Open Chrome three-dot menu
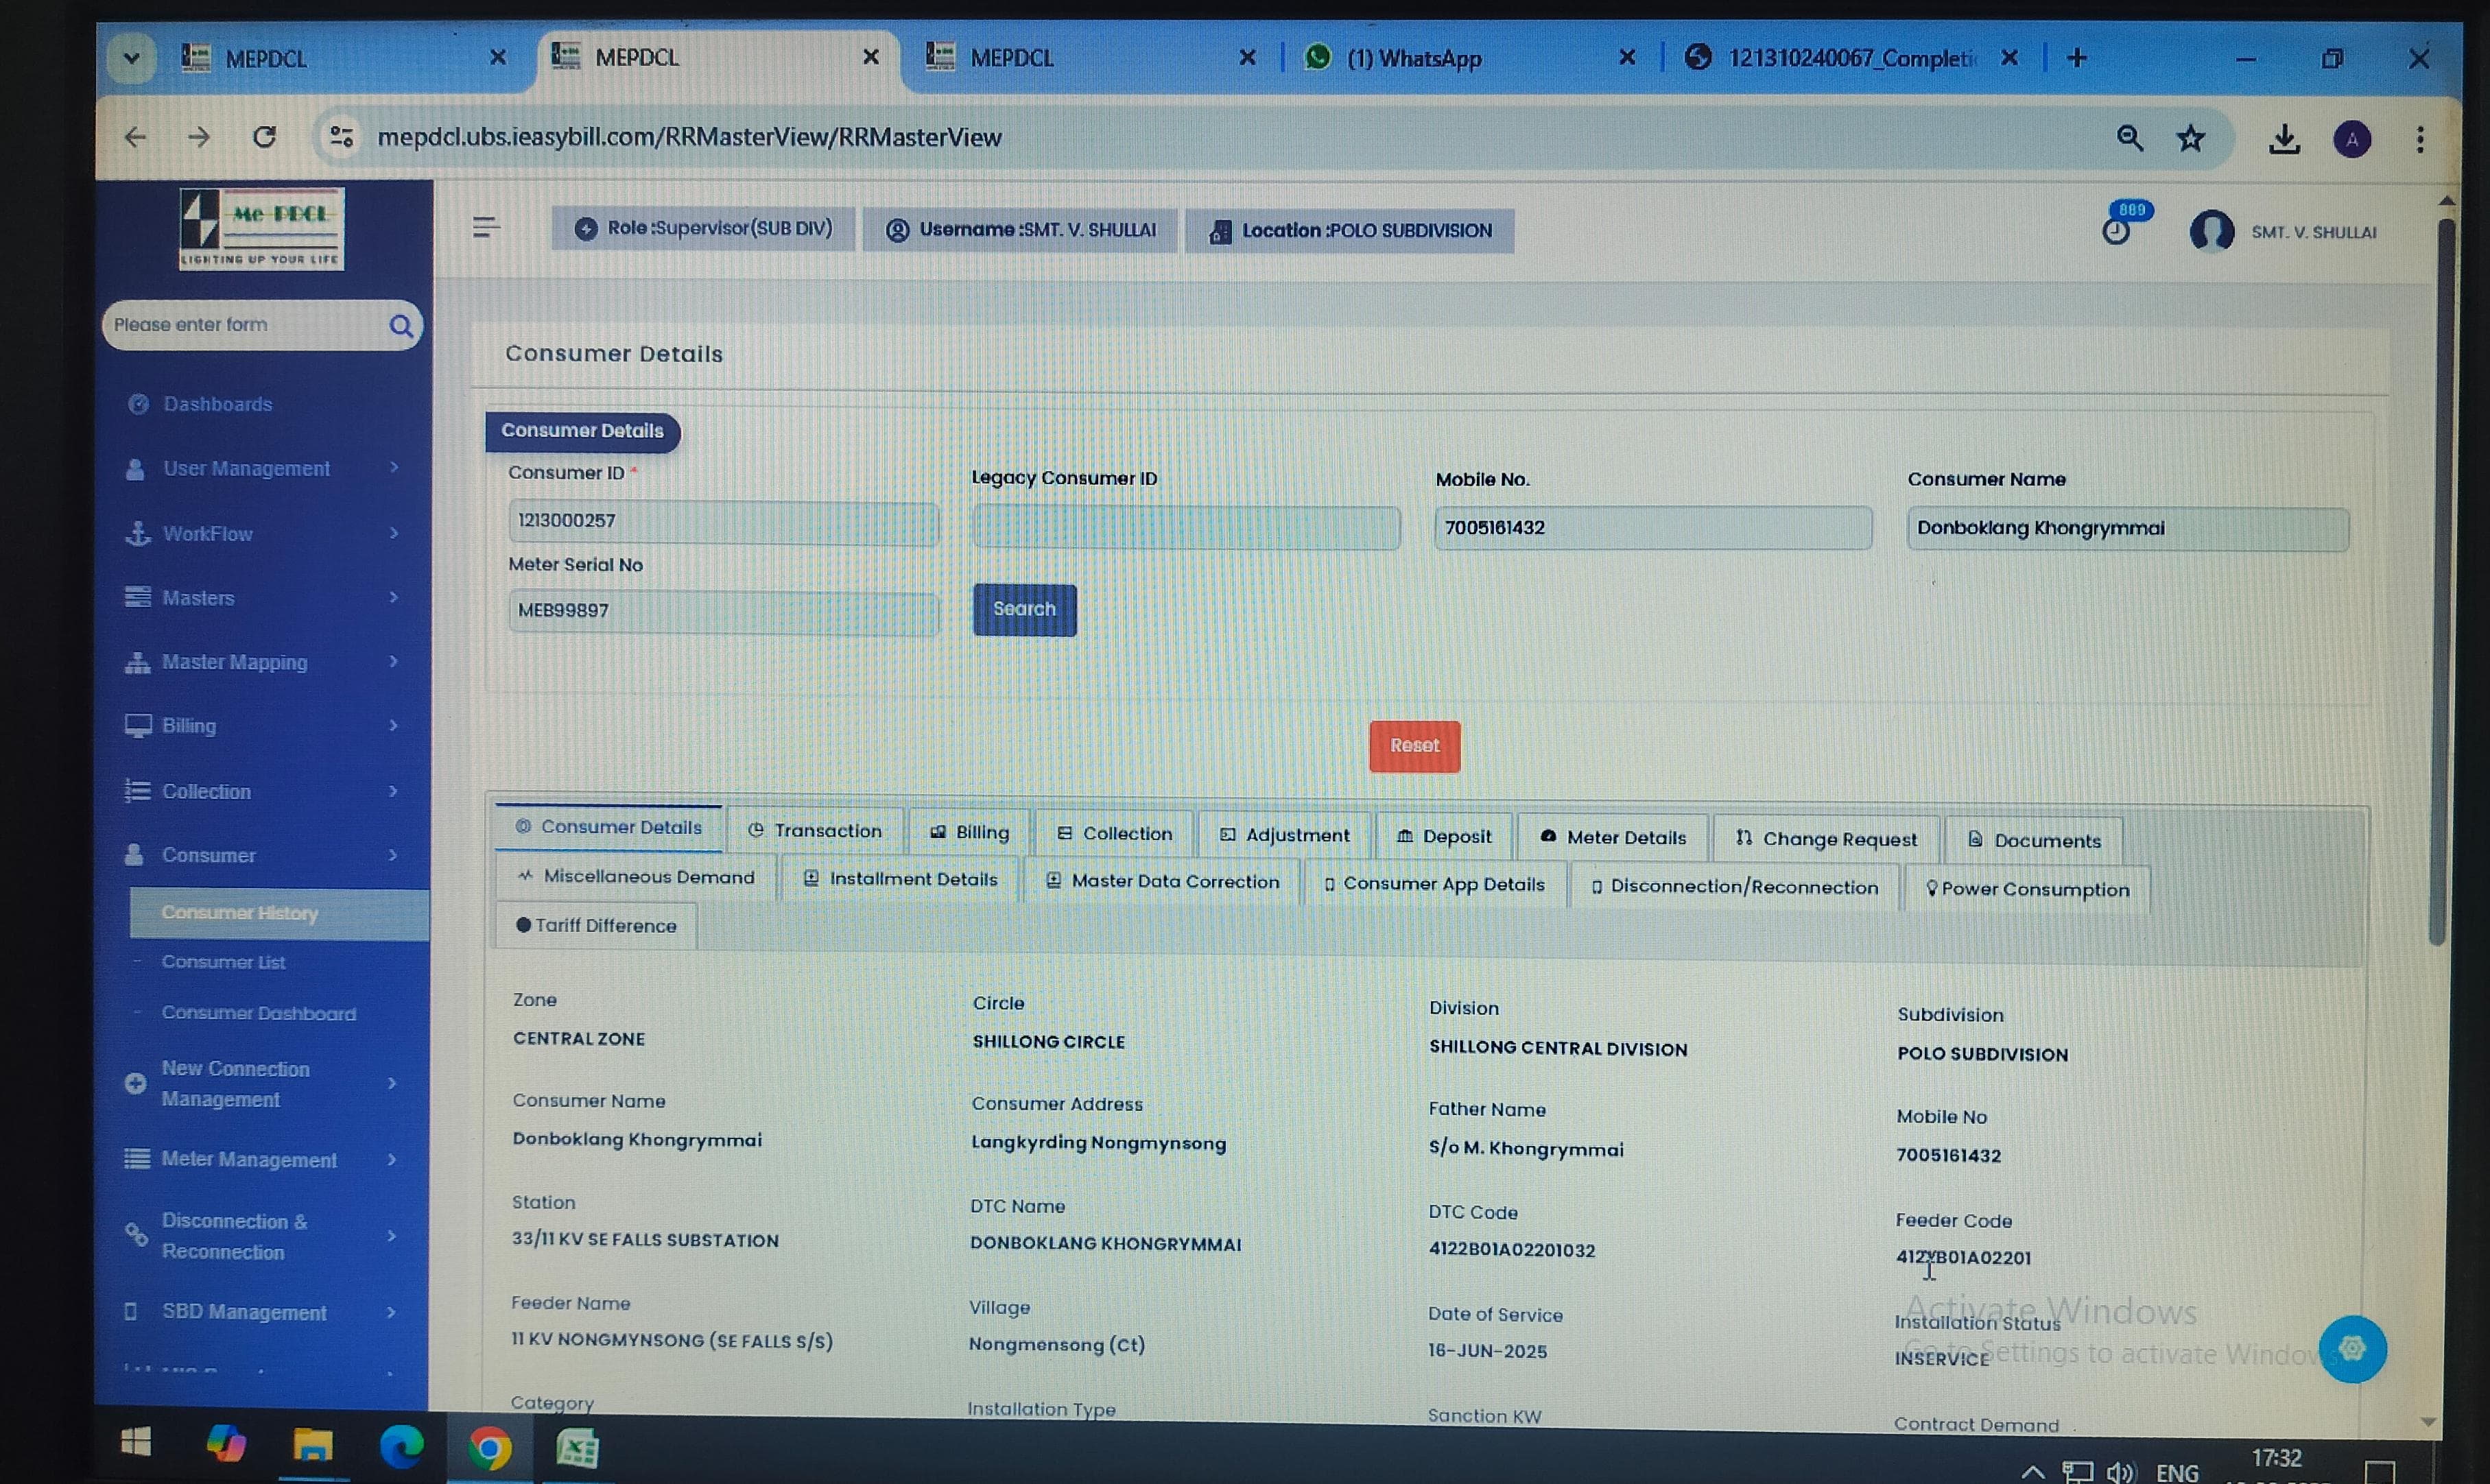The image size is (2490, 1484). point(2419,139)
